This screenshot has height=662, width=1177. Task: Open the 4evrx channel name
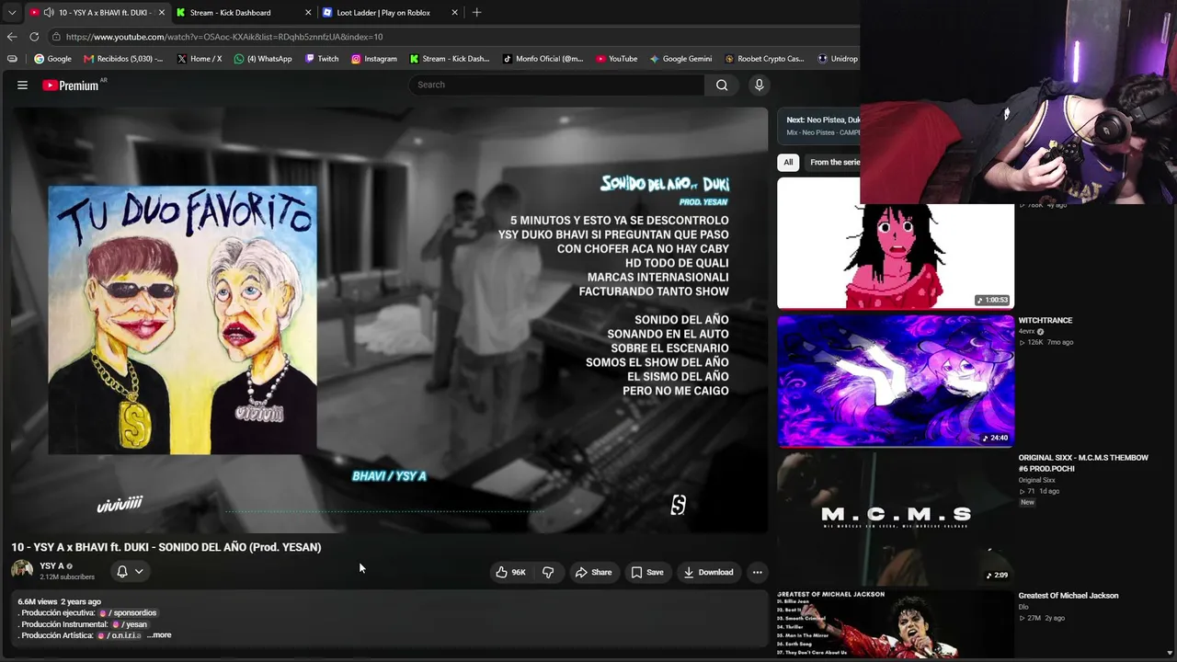[1027, 331]
